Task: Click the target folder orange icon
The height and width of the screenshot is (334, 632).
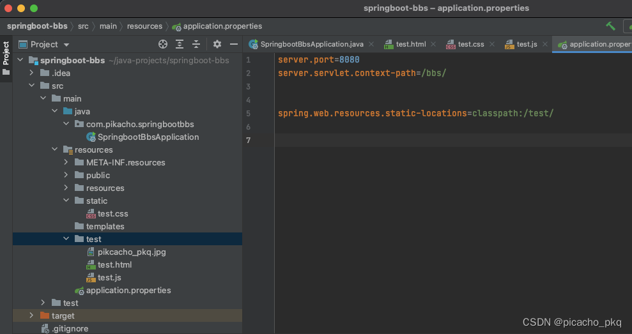Action: (x=45, y=315)
